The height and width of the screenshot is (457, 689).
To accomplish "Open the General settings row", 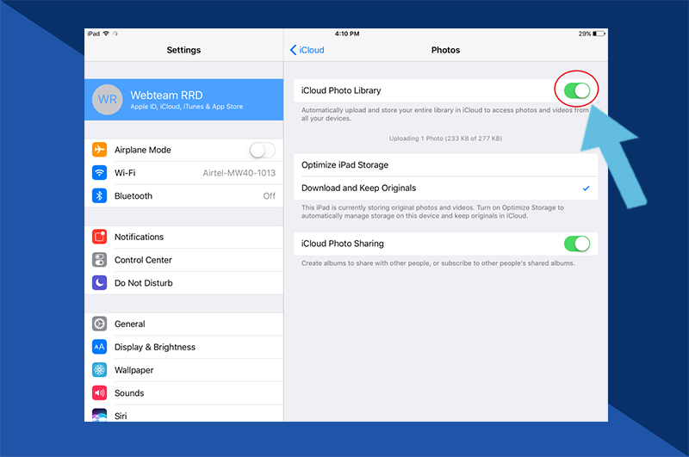I will (x=183, y=324).
